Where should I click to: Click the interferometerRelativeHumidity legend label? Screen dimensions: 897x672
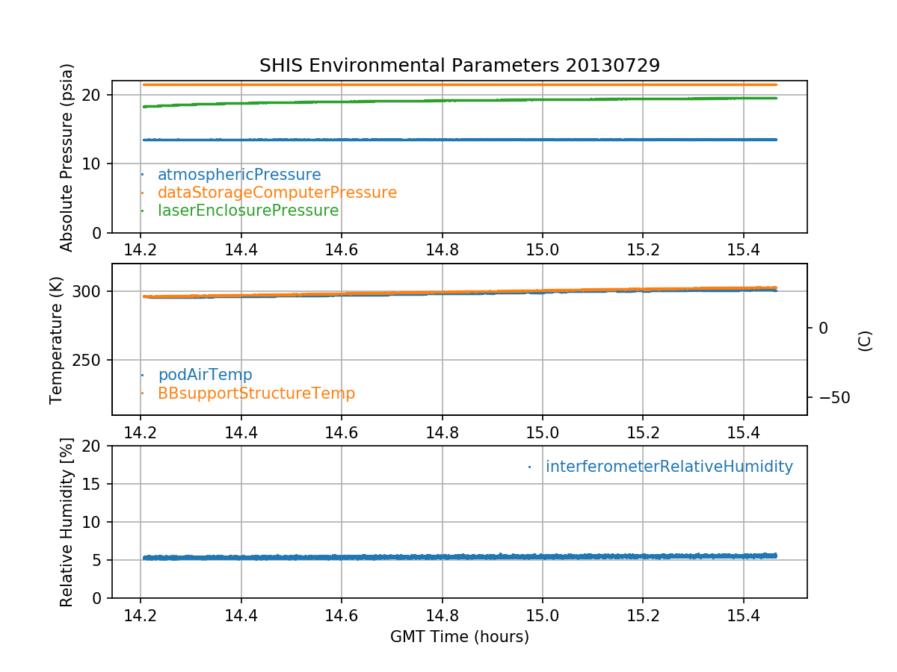pos(668,467)
